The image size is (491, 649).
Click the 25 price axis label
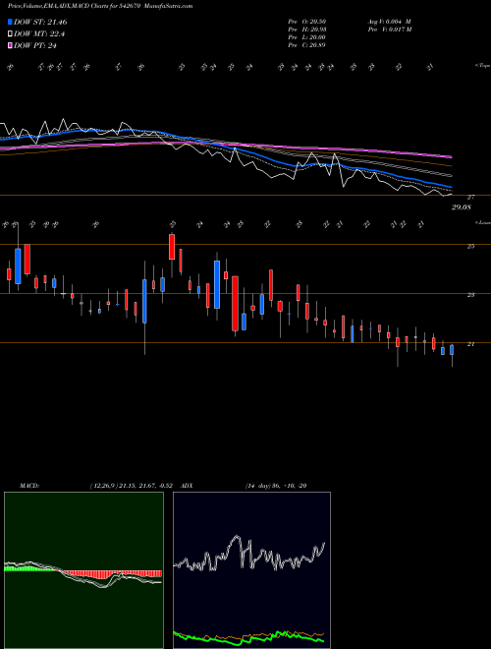470,246
